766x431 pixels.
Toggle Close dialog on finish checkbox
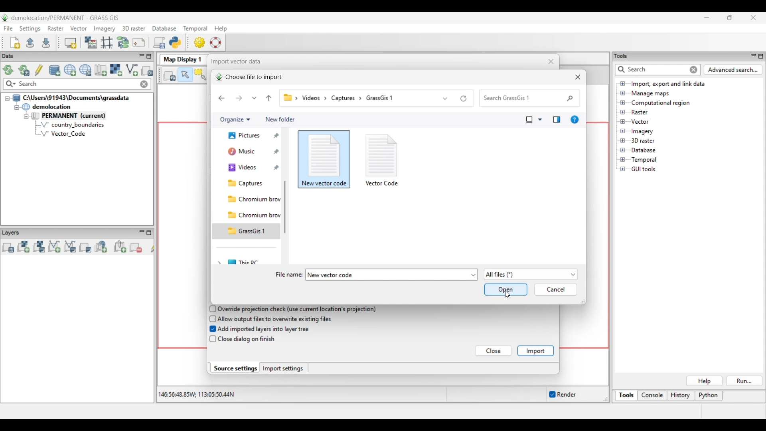[x=213, y=340]
